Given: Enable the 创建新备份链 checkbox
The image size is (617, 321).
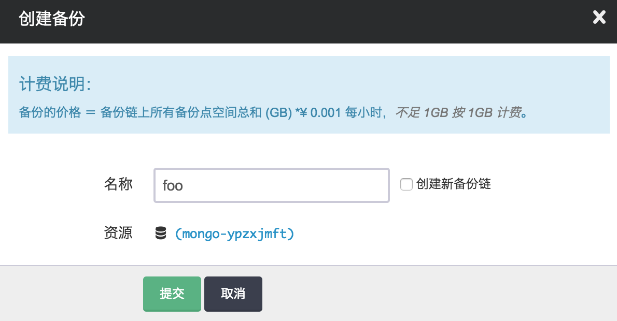Looking at the screenshot, I should point(406,184).
